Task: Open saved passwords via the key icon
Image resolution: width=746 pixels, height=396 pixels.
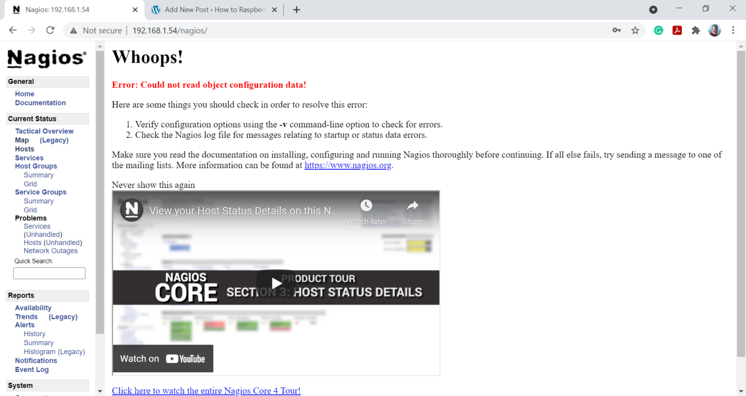Action: [616, 30]
